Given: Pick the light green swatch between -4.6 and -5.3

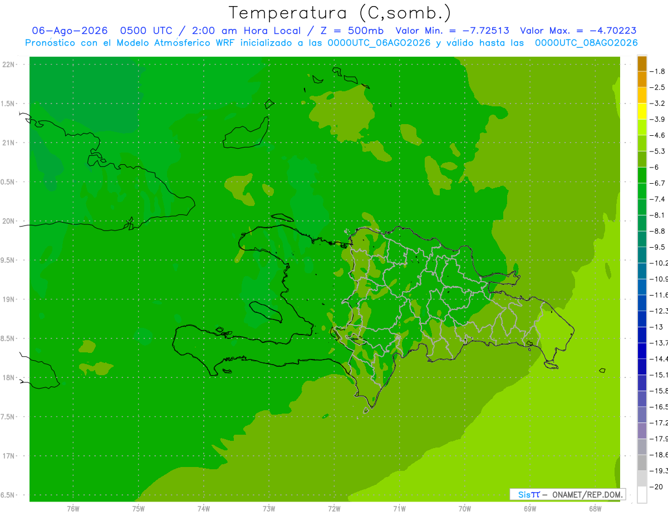Looking at the screenshot, I should pyautogui.click(x=642, y=143).
